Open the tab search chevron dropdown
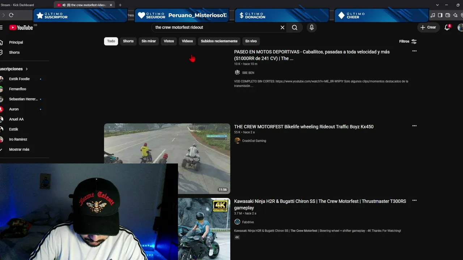This screenshot has height=260, width=463. click(x=437, y=5)
